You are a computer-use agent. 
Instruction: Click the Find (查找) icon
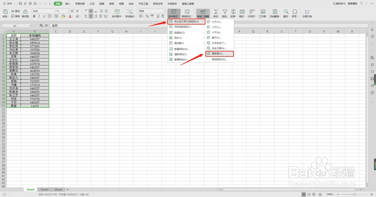(x=286, y=12)
